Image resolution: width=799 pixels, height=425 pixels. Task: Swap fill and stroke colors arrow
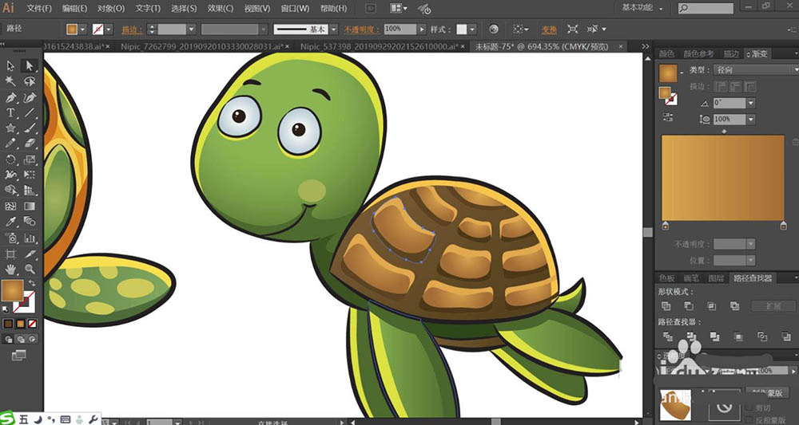[32, 282]
